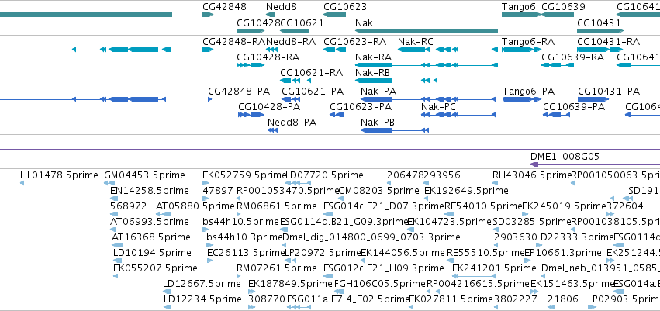This screenshot has height=311, width=660.
Task: Click the Dmel_dig_014800_0699_0703.3prime label
Action: pos(371,237)
